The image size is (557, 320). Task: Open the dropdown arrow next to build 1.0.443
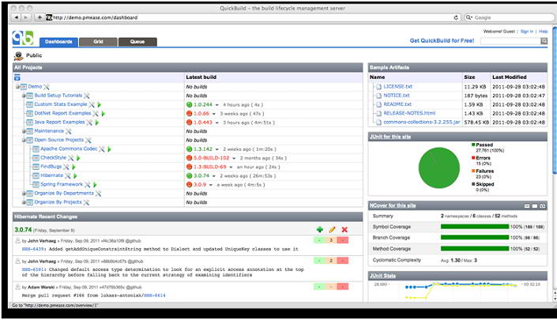[x=216, y=122]
